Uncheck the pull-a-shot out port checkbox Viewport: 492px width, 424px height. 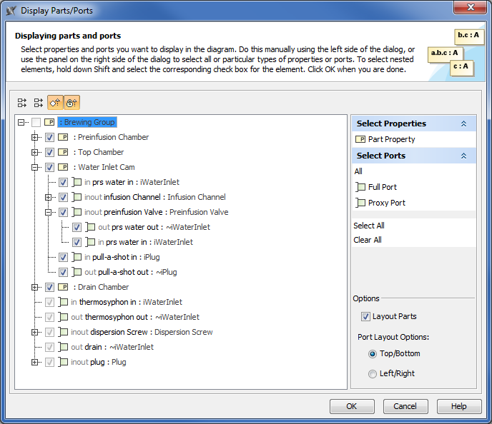(x=63, y=273)
